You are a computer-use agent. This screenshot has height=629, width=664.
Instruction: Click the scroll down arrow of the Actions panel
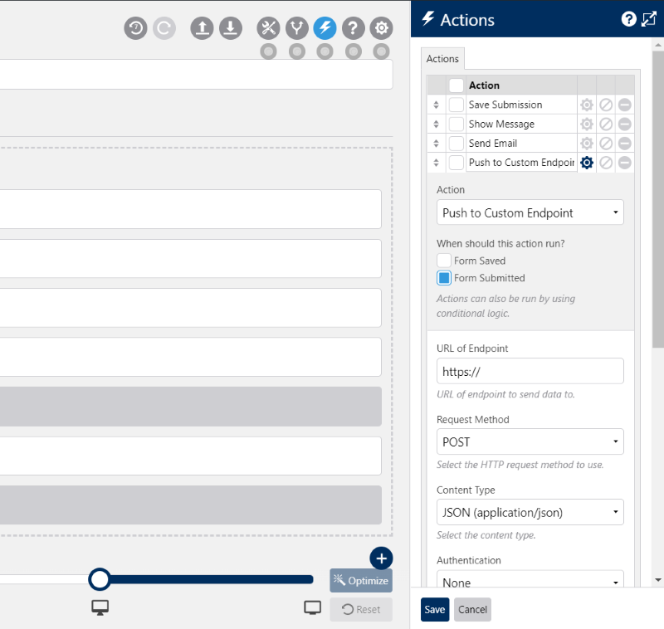pyautogui.click(x=657, y=580)
